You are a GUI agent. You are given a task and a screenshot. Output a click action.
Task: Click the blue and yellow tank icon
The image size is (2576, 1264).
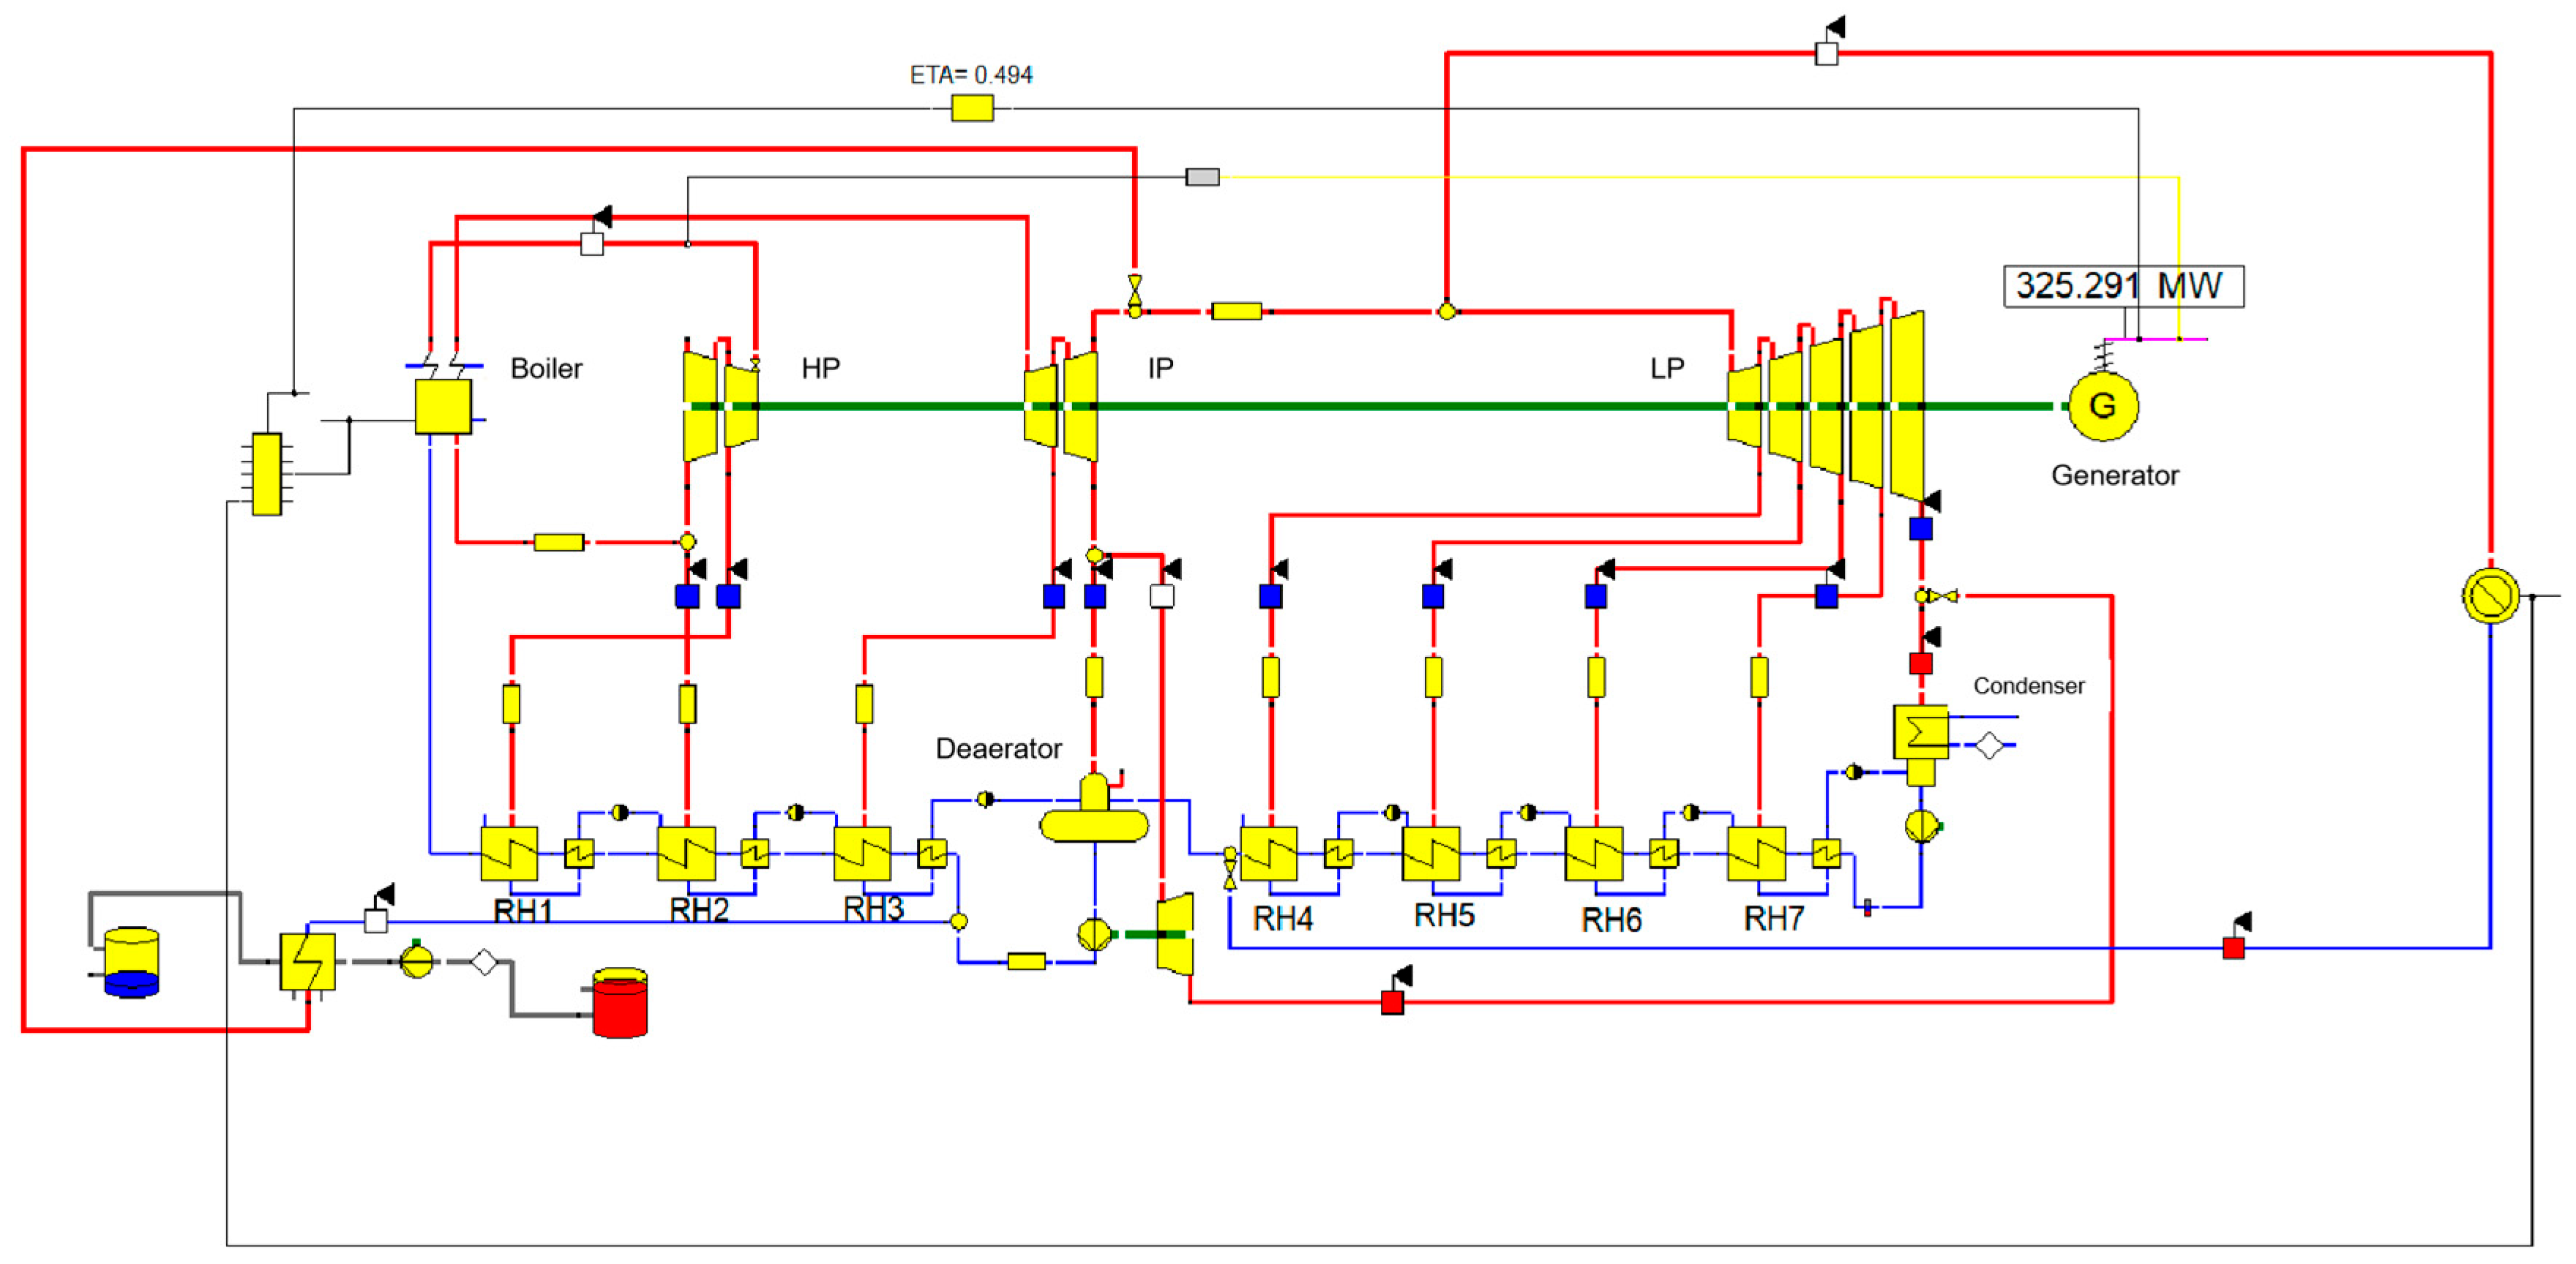click(x=132, y=962)
